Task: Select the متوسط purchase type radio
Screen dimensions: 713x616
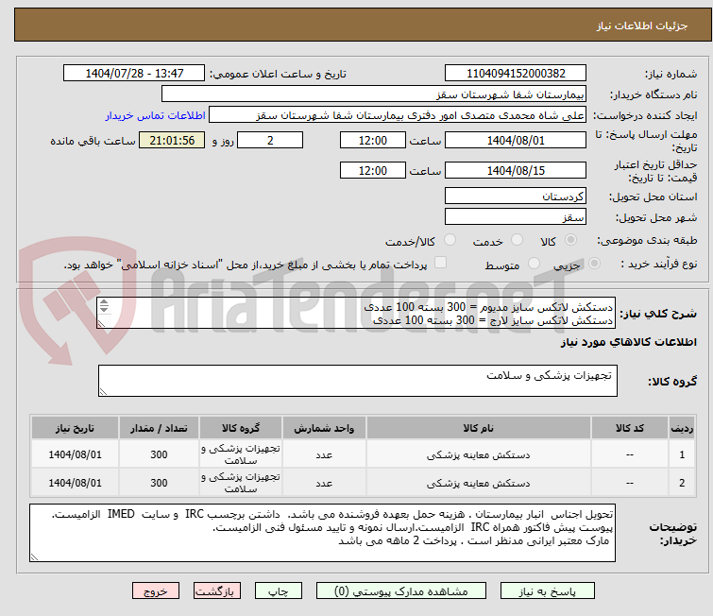Action: click(534, 264)
